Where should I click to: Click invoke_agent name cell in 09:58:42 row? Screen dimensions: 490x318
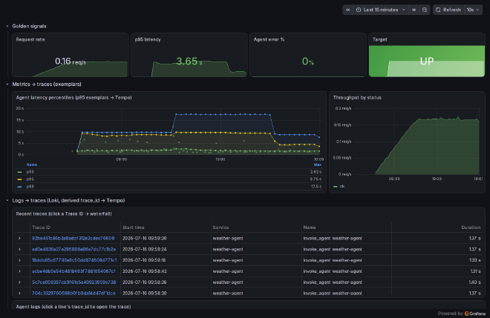pyautogui.click(x=333, y=271)
